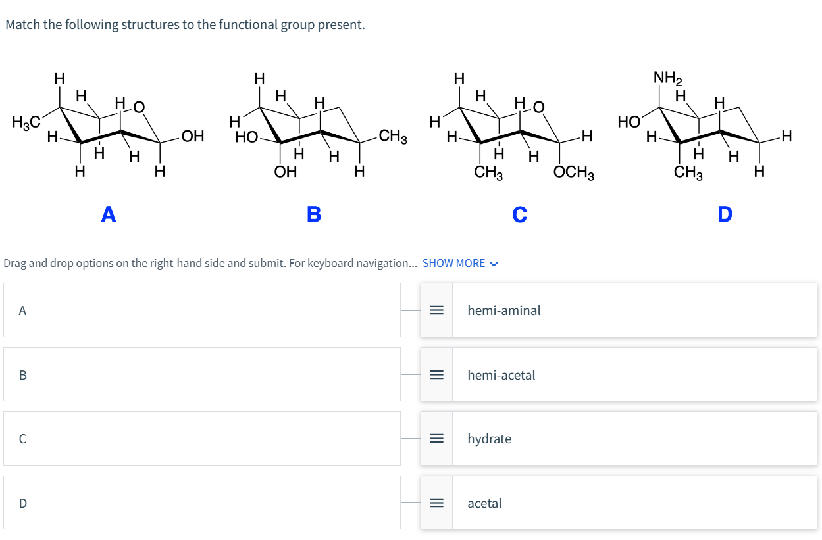822x540 pixels.
Task: Click drag handle icon beside acetal
Action: click(436, 503)
